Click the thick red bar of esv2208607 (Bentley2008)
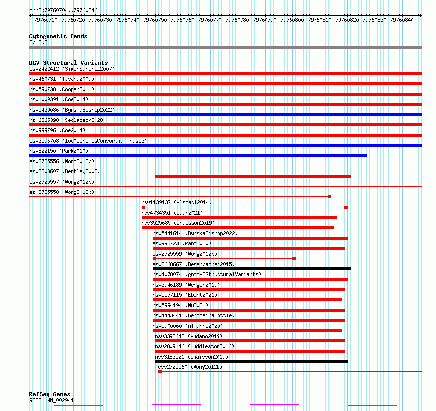436x411 pixels. coord(253,176)
